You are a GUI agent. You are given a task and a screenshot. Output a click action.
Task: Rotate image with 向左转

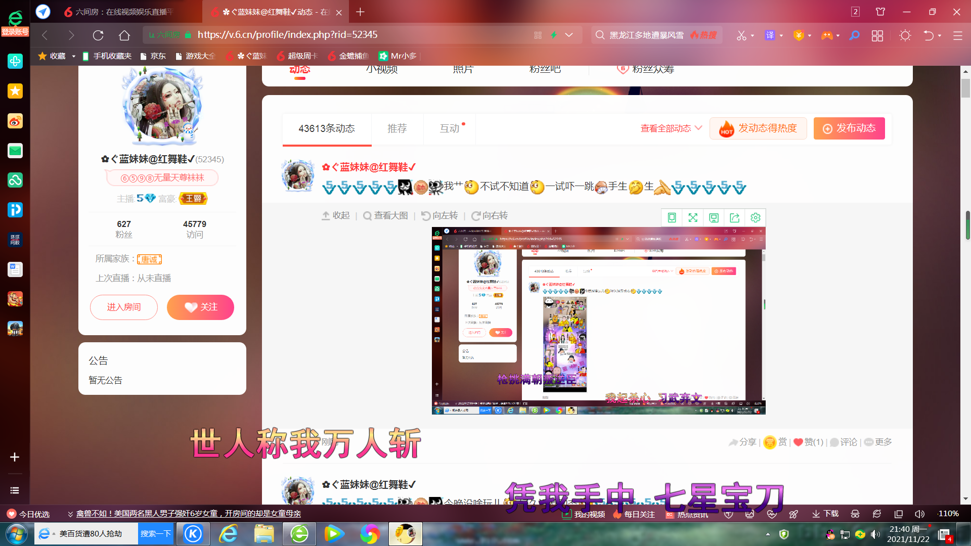[439, 216]
